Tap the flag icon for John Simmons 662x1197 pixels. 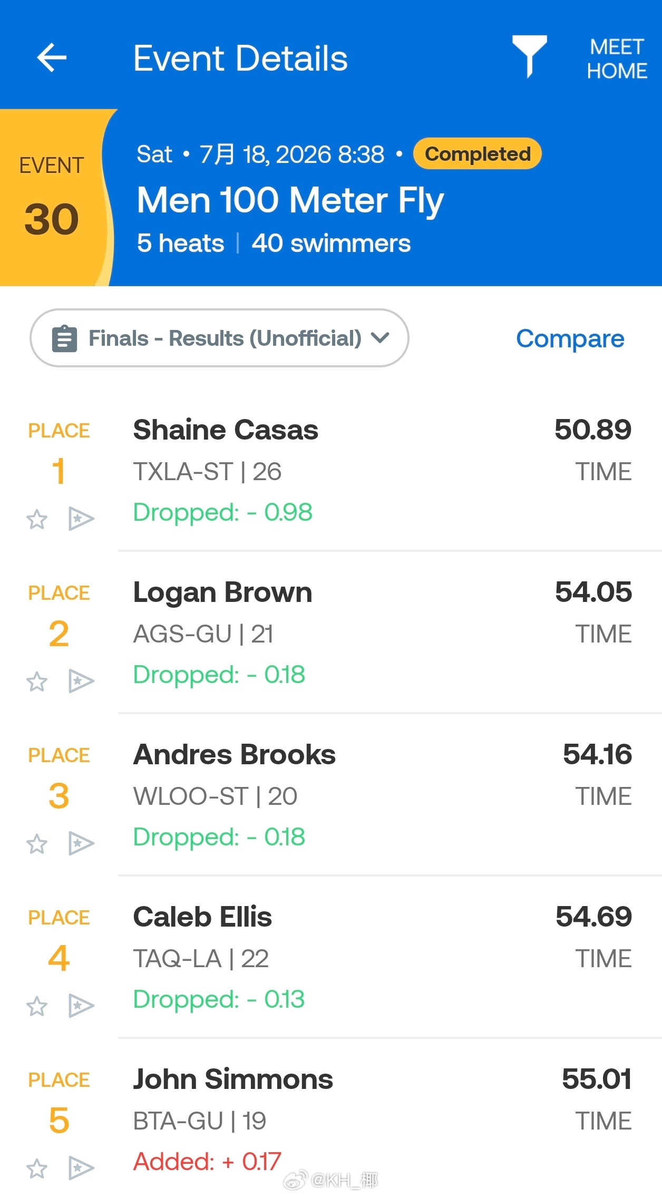[81, 1169]
